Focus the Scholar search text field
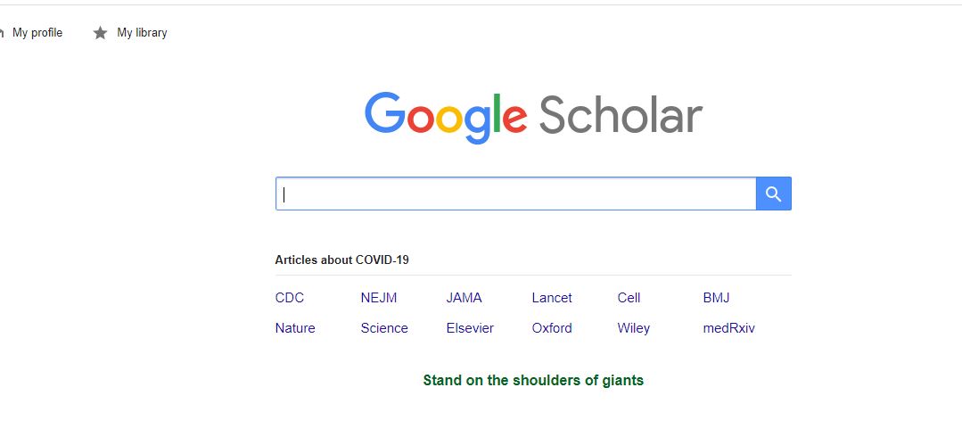This screenshot has width=962, height=437. [515, 194]
